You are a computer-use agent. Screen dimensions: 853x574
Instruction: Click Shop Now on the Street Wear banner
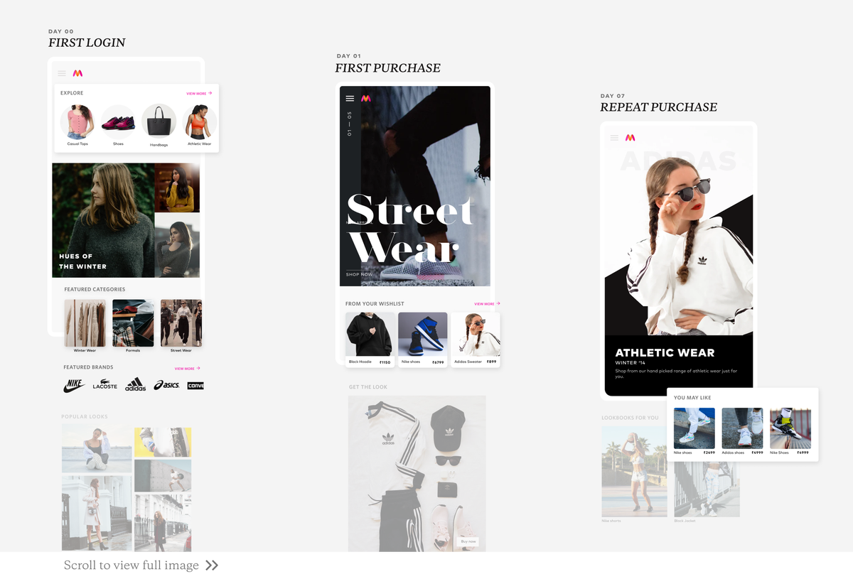tap(359, 274)
